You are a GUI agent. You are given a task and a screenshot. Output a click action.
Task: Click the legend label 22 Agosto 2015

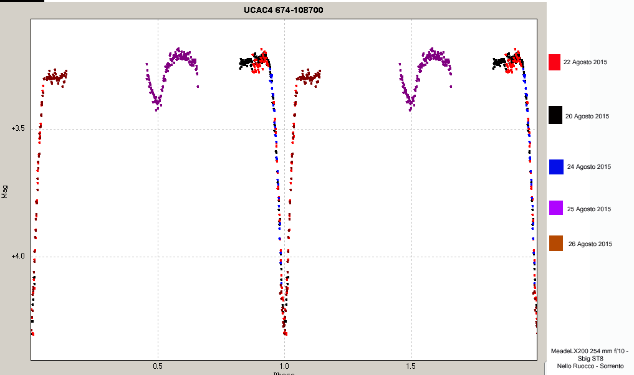[x=585, y=62]
